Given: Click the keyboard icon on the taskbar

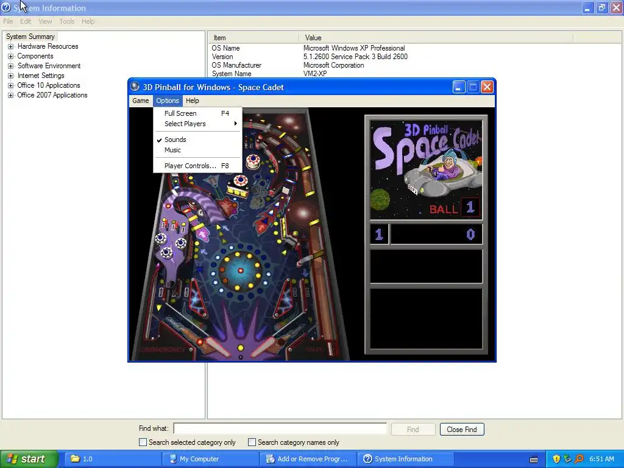Looking at the screenshot, I should [534, 459].
